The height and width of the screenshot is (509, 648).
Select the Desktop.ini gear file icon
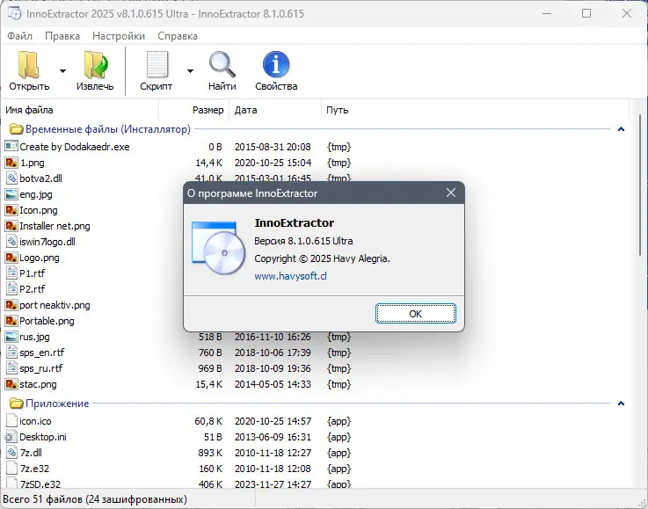(11, 437)
